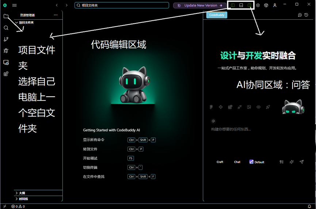This screenshot has height=209, width=316.
Task: Click the 在文件中查找 shortcut row
Action: coord(119,177)
